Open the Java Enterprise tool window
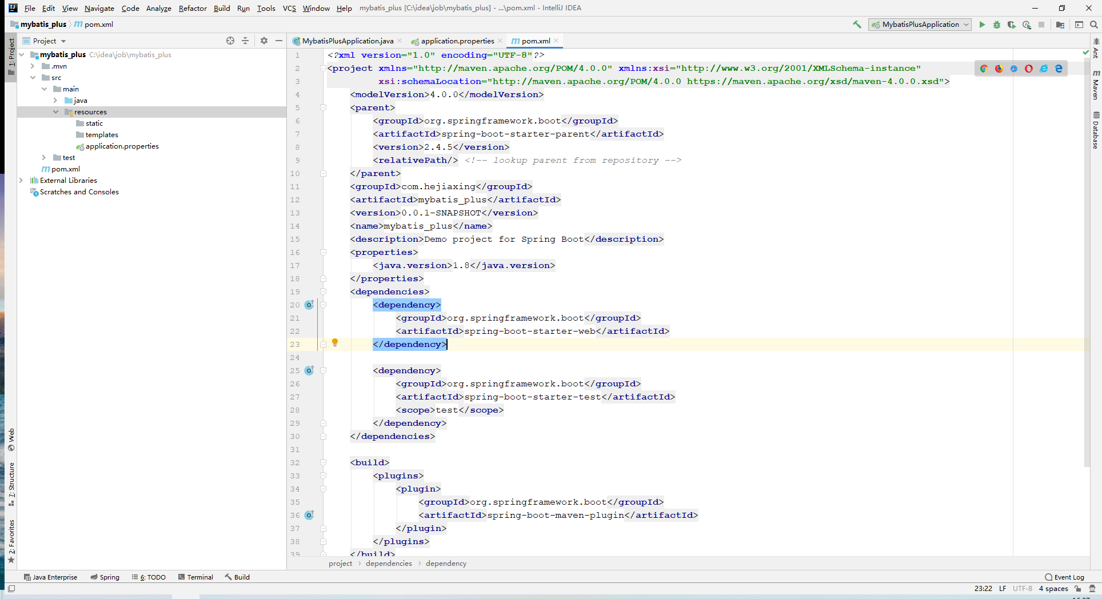Screen dimensions: 1102x599 tap(50, 577)
